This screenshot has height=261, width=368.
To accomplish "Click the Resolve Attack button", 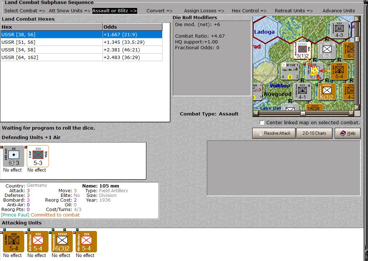I will (274, 133).
